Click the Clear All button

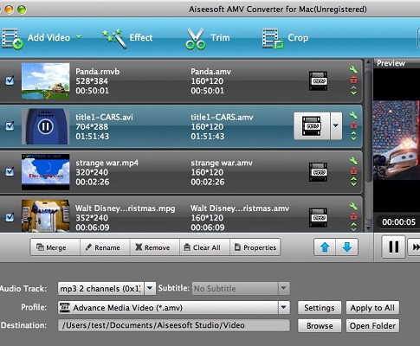point(204,247)
